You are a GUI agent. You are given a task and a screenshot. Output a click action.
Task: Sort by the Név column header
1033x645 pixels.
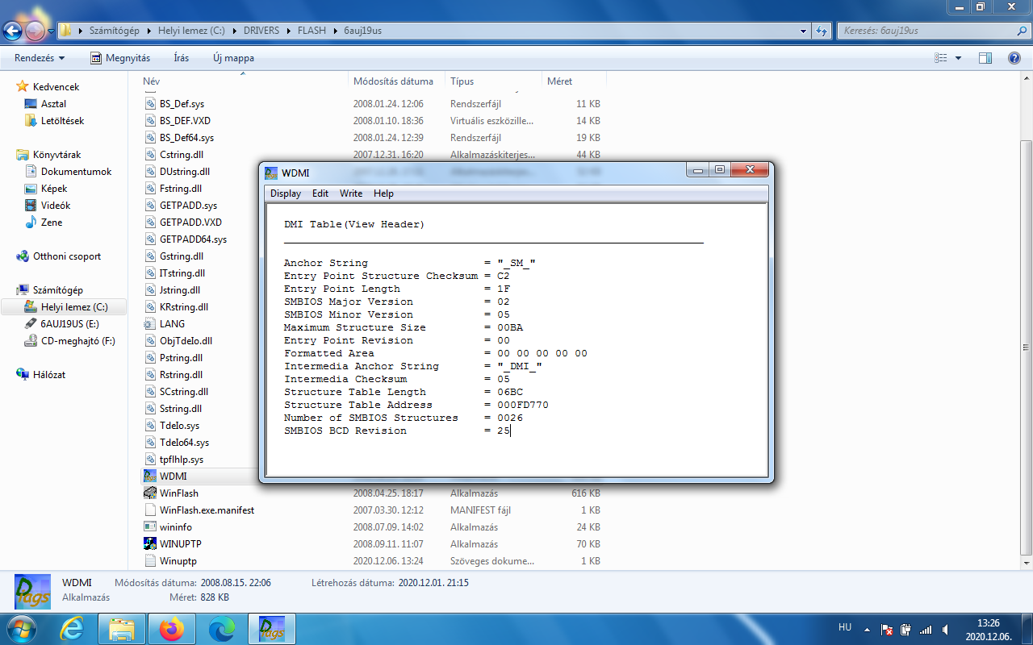pos(245,81)
